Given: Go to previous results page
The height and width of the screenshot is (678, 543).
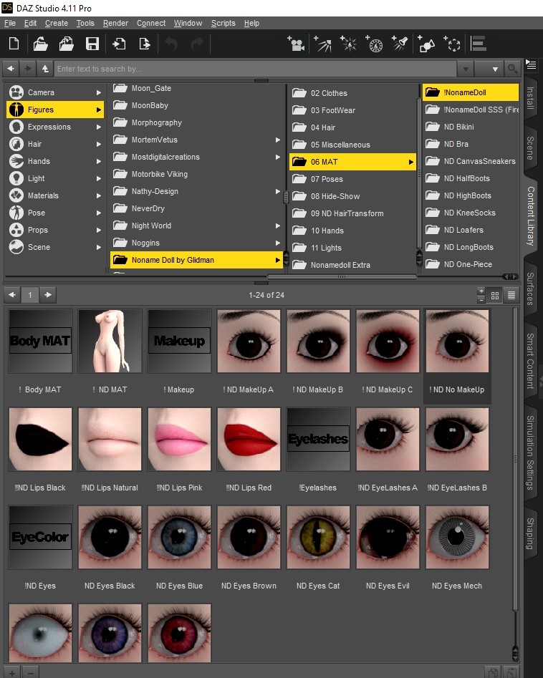Looking at the screenshot, I should coord(12,295).
